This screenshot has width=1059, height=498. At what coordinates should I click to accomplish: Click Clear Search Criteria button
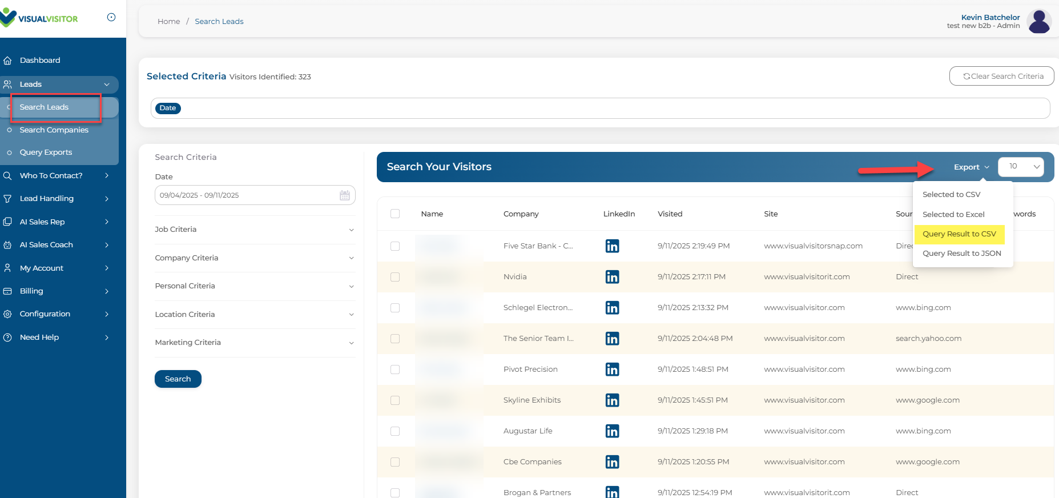coord(1001,77)
